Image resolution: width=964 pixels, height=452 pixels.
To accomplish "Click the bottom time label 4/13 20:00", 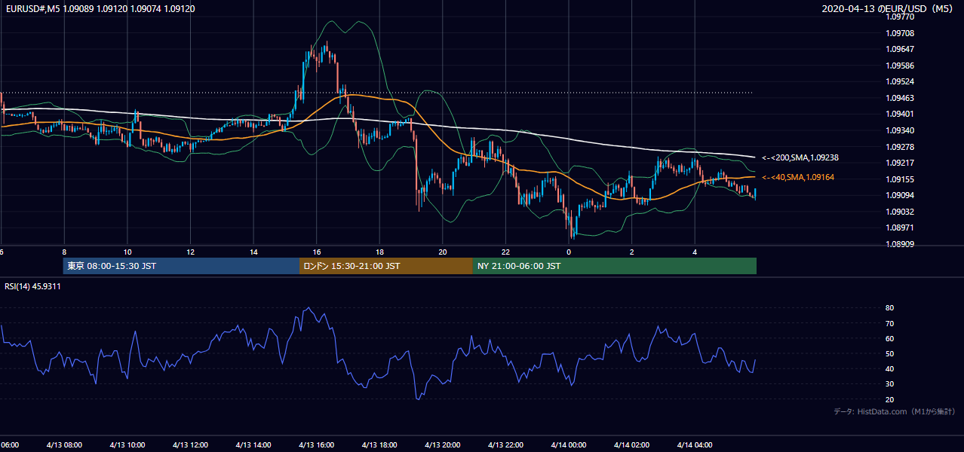I will pos(442,444).
